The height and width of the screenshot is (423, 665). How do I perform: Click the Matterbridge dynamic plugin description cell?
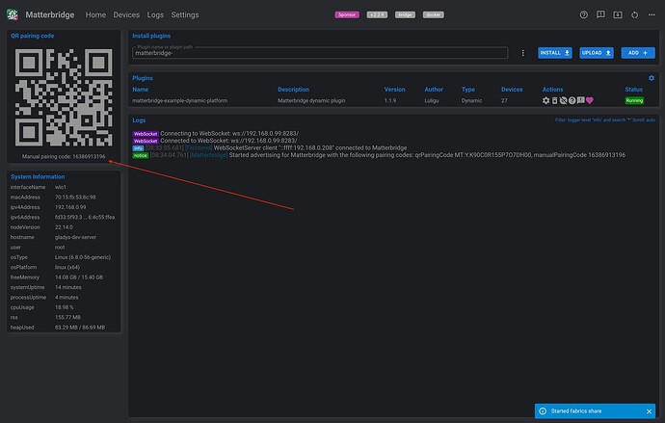click(311, 100)
